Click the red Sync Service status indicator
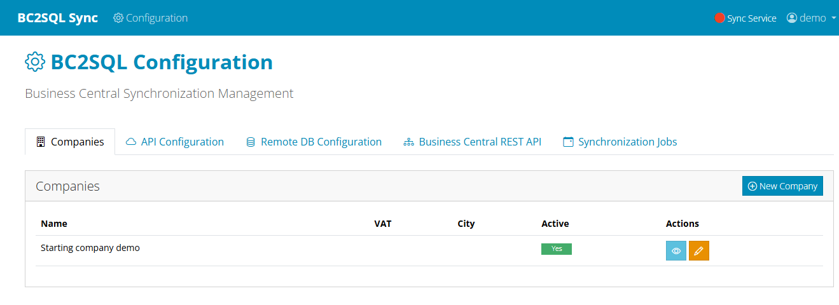This screenshot has height=305, width=839. (720, 18)
